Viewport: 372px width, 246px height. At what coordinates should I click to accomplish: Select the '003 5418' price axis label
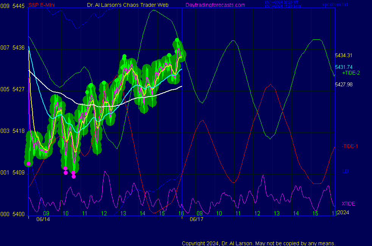13,131
